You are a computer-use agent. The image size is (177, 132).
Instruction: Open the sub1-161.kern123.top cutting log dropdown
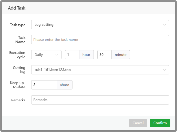pyautogui.click(x=98, y=70)
